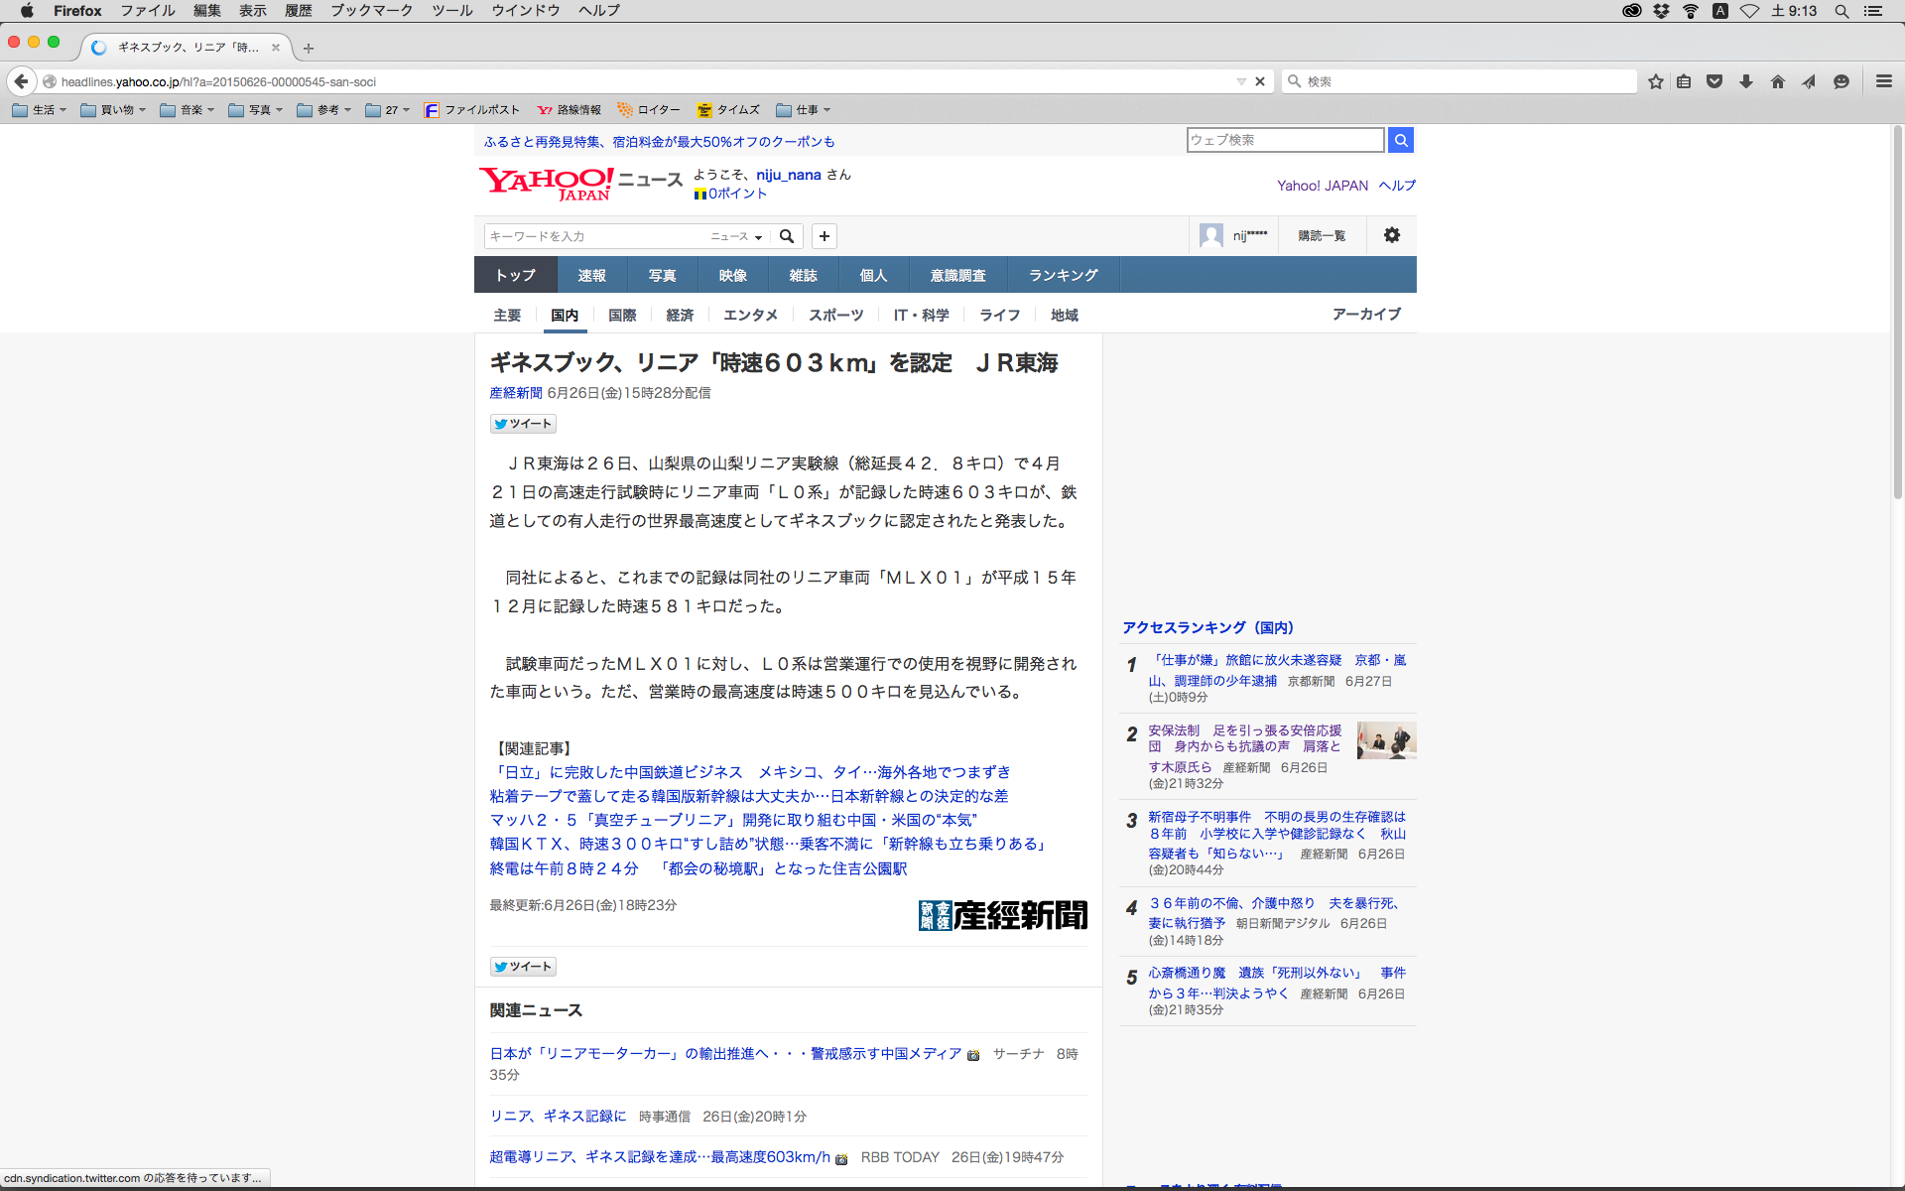1905x1191 pixels.
Task: Select the 経済 category tab
Action: [x=680, y=315]
